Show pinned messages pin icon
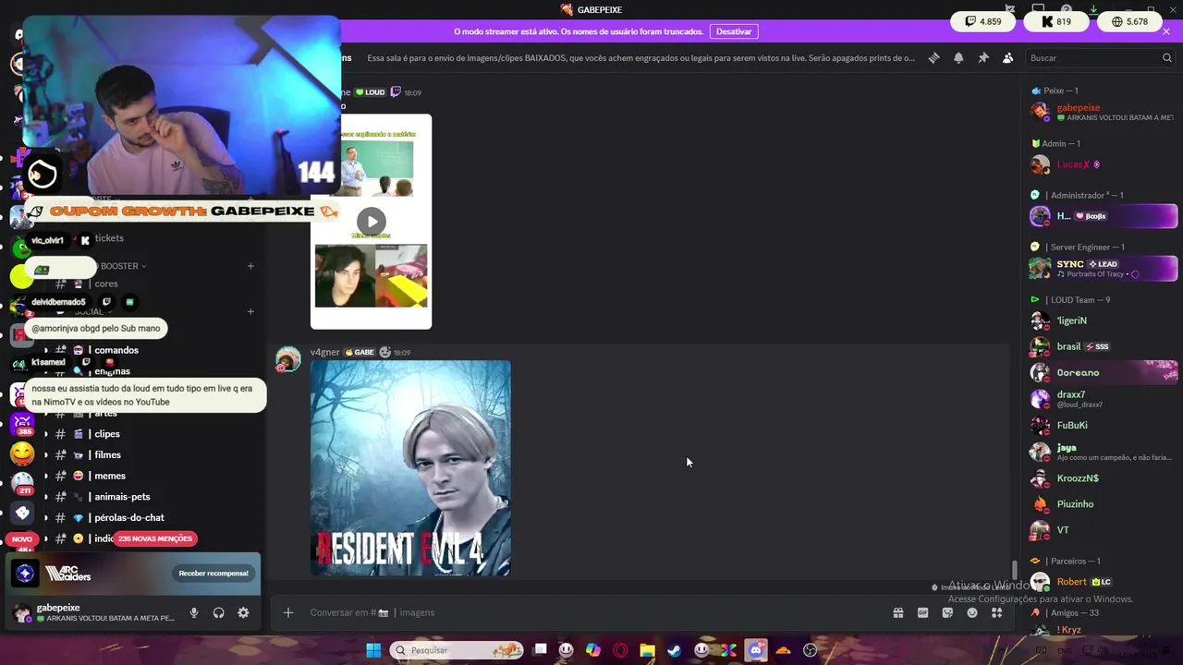1183x665 pixels. (983, 58)
